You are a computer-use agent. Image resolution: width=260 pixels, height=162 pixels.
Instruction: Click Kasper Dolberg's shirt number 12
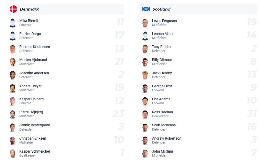119,100
